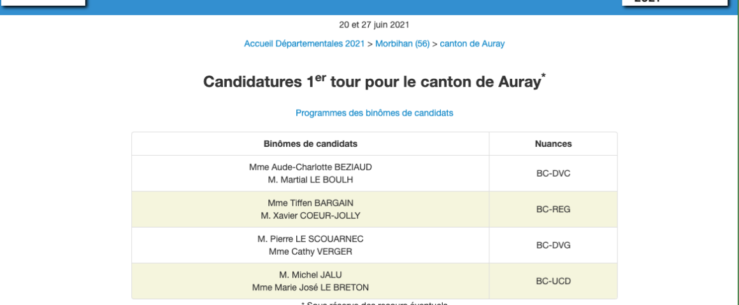Click the logo box in the top-left banner
This screenshot has width=739, height=305.
click(x=43, y=3)
